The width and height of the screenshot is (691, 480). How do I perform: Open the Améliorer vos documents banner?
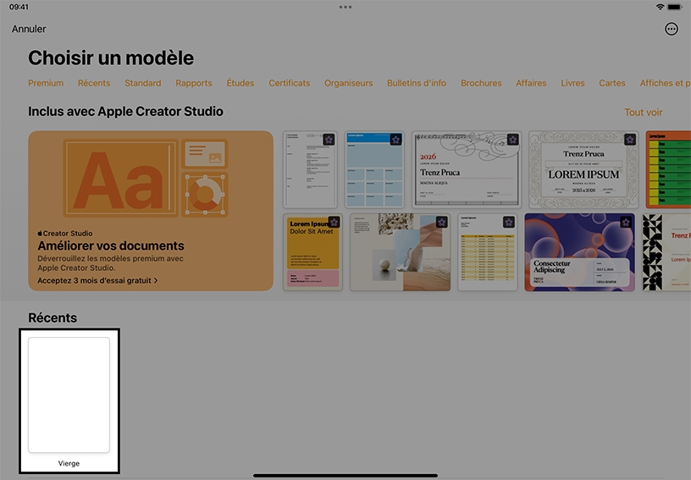(151, 211)
